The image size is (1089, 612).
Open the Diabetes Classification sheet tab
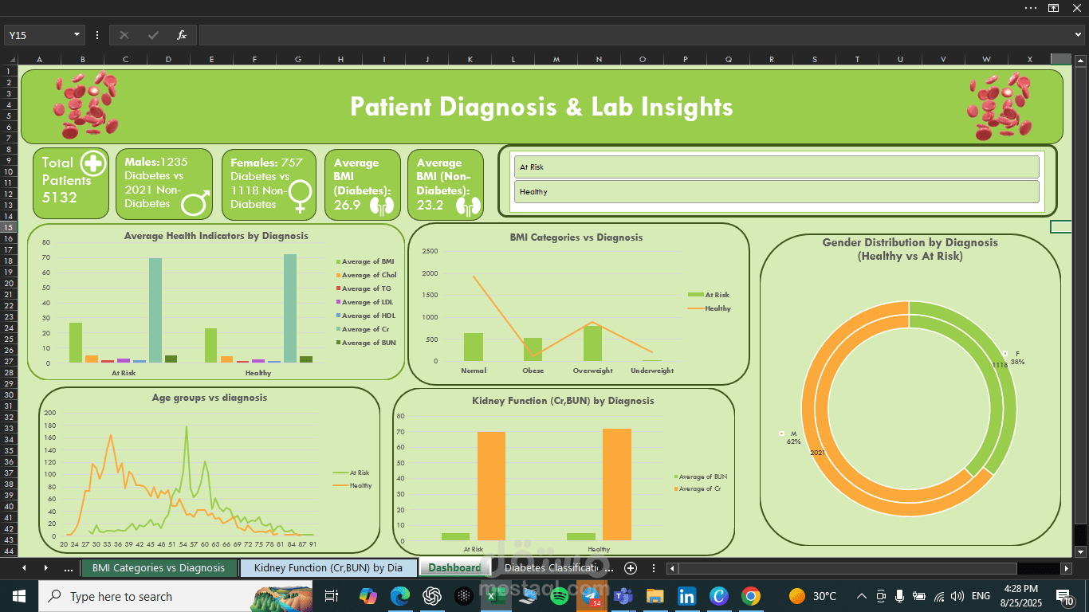pyautogui.click(x=552, y=567)
